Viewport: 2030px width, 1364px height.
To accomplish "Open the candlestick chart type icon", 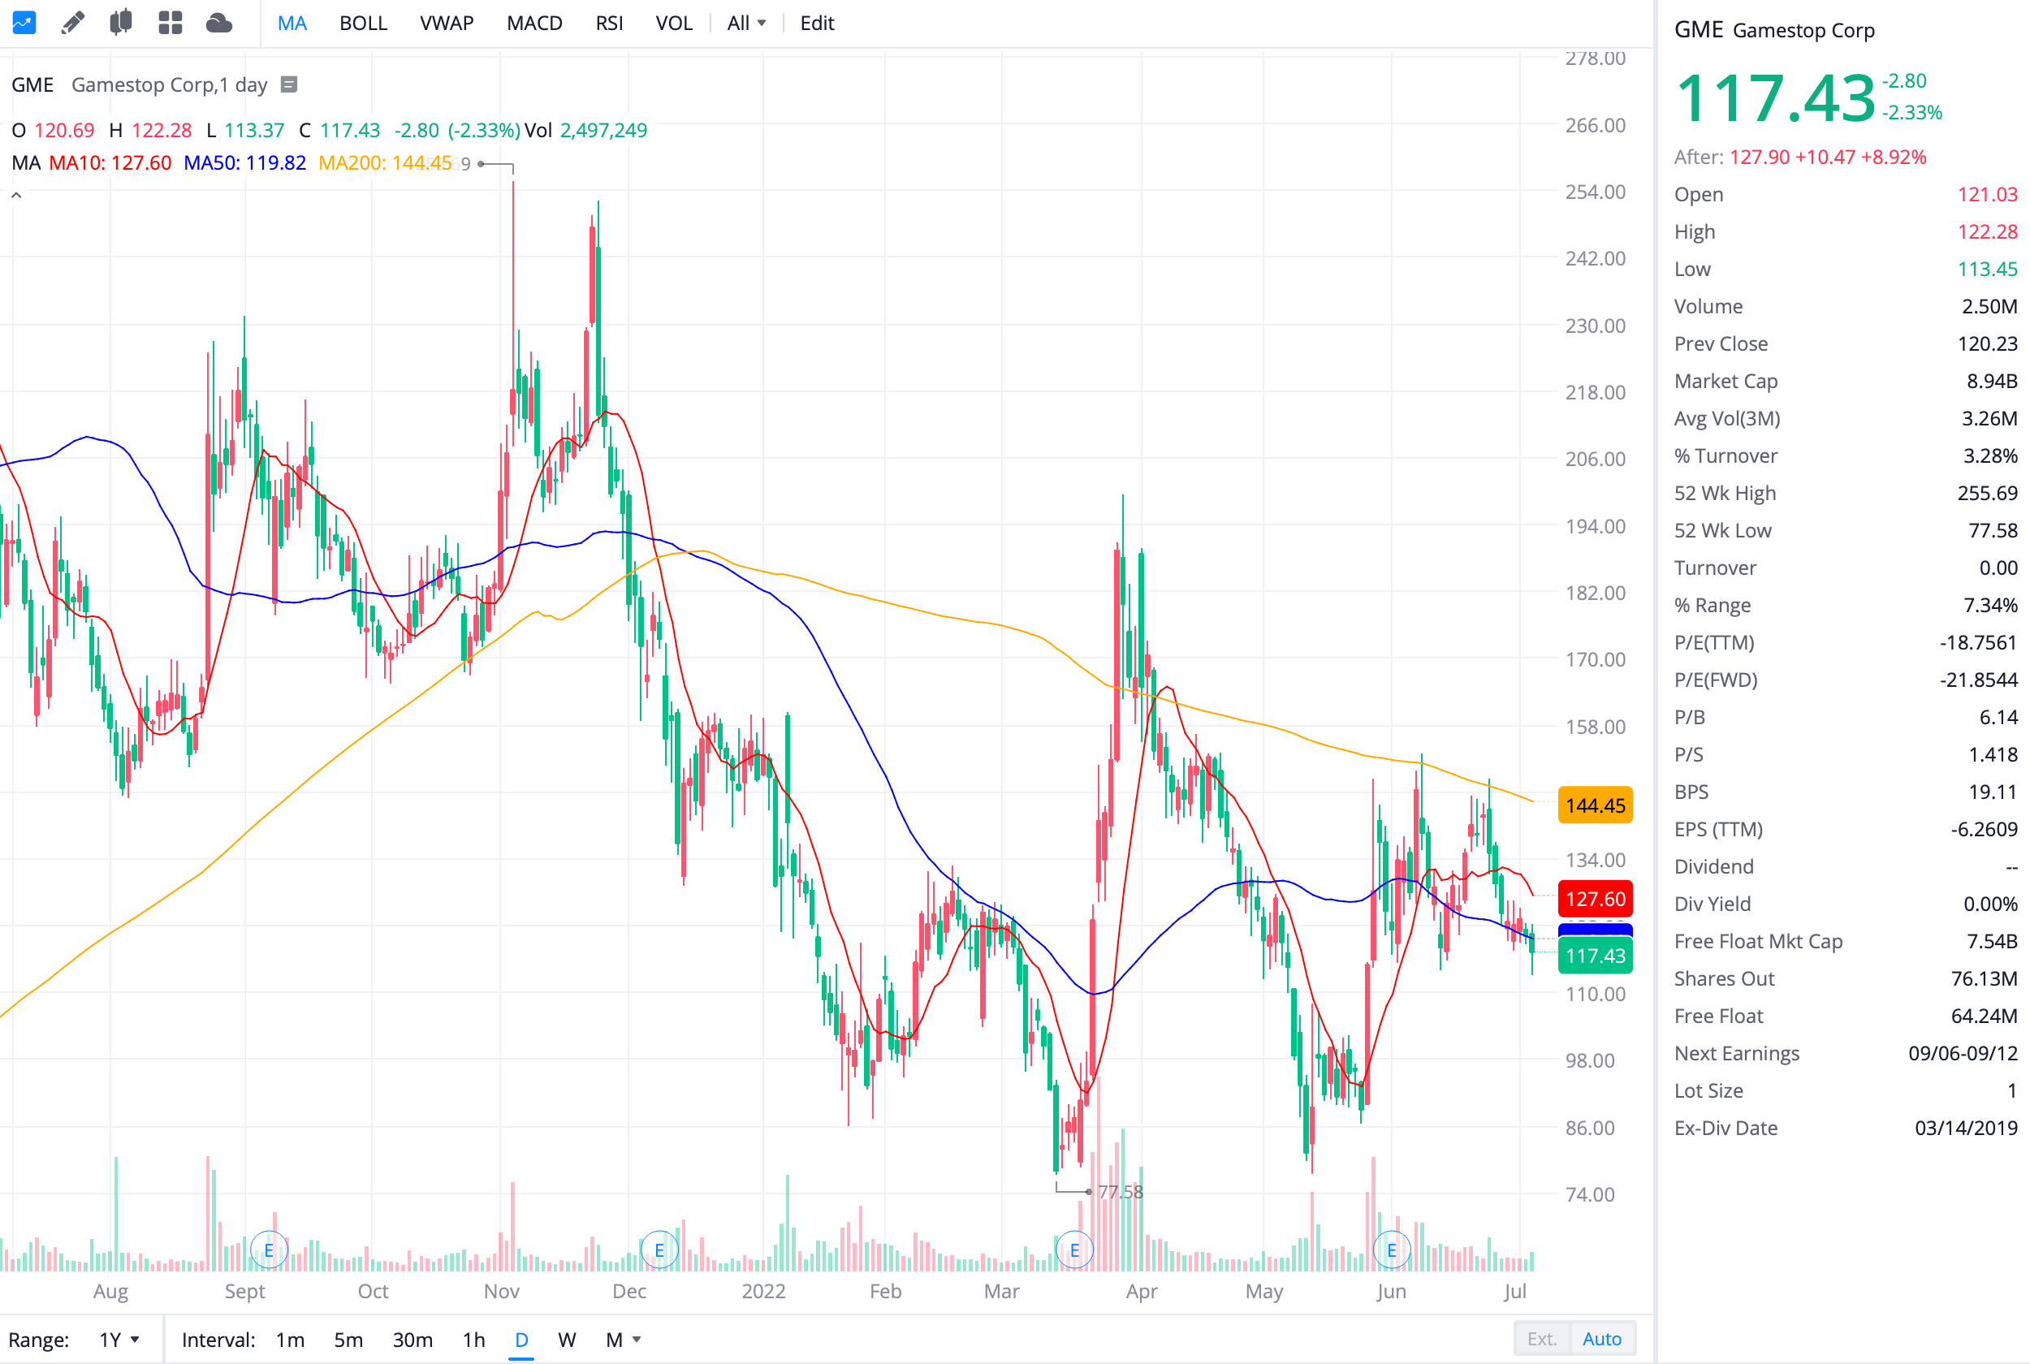I will (x=121, y=23).
